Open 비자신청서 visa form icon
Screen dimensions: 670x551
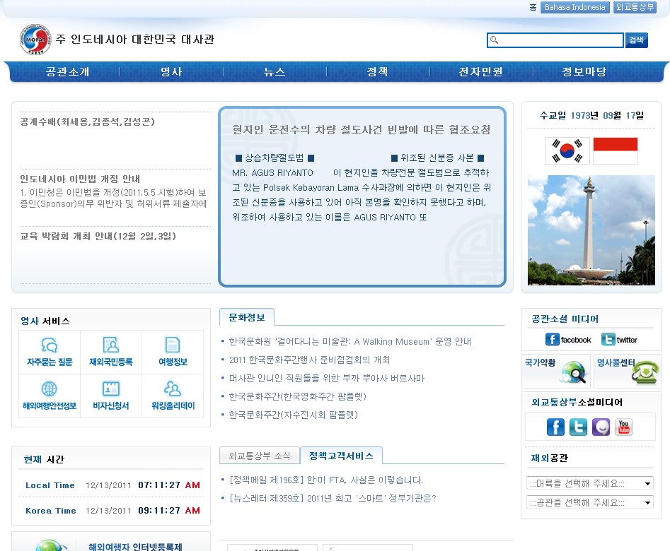tap(111, 396)
